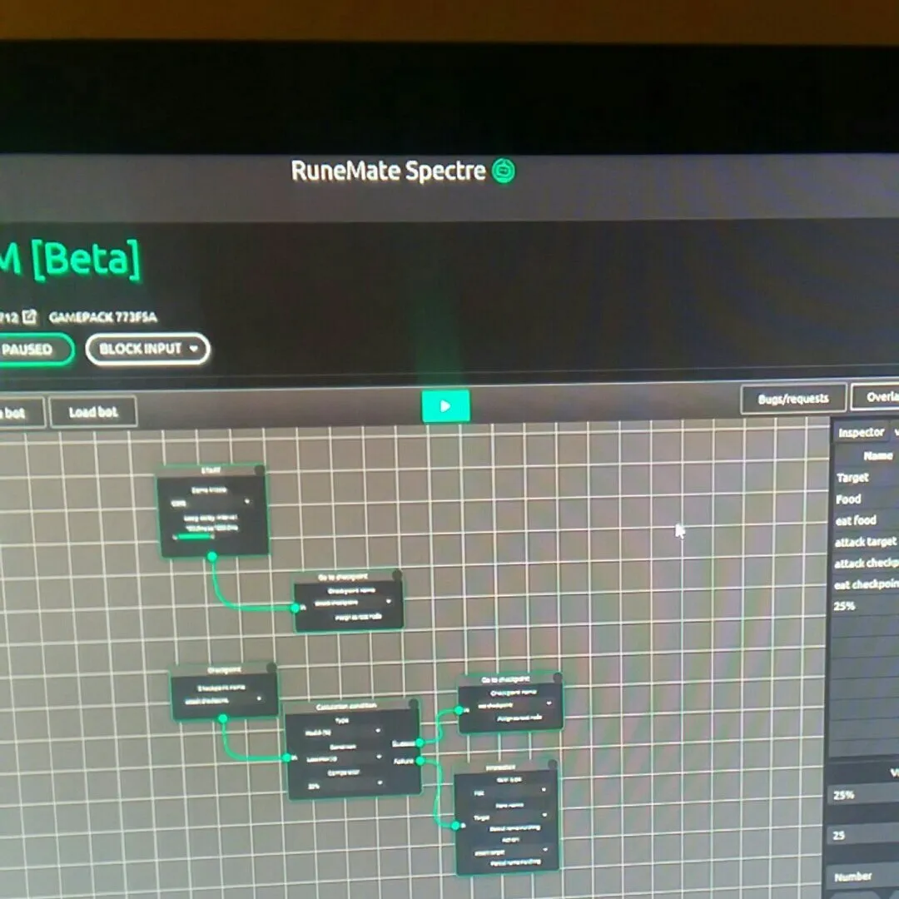
Task: Click the input port of Calculation condition node
Action: click(x=286, y=757)
